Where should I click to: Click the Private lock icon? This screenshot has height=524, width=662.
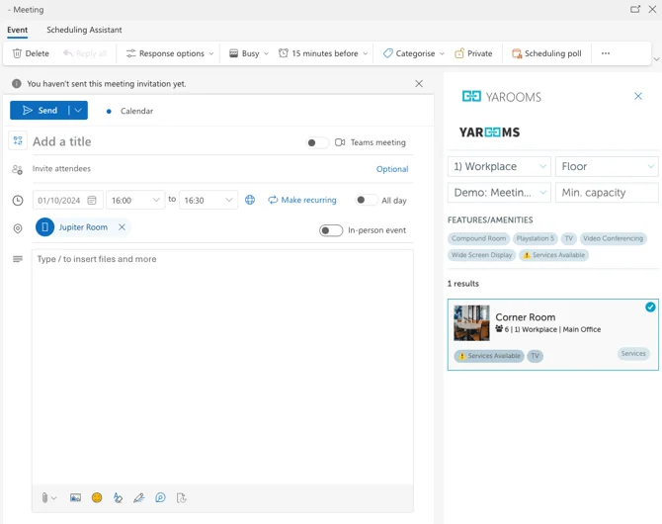pos(458,53)
